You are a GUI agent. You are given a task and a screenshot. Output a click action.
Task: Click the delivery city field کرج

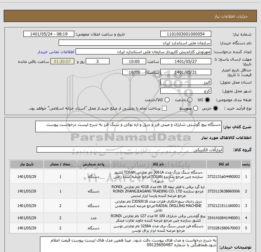point(186,91)
